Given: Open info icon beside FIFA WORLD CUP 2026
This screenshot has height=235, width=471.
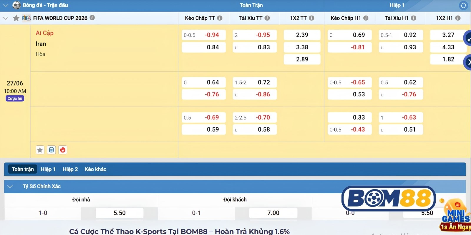Looking at the screenshot, I should (92, 18).
